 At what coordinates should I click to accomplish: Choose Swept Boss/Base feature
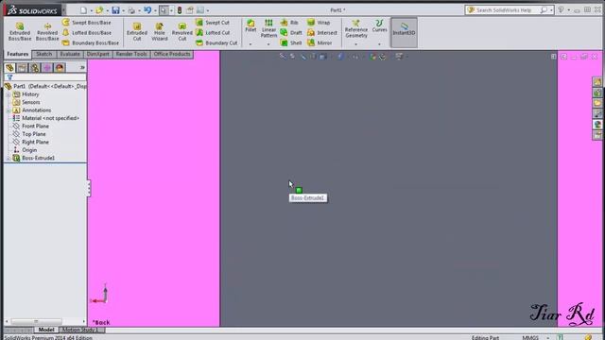pos(87,23)
